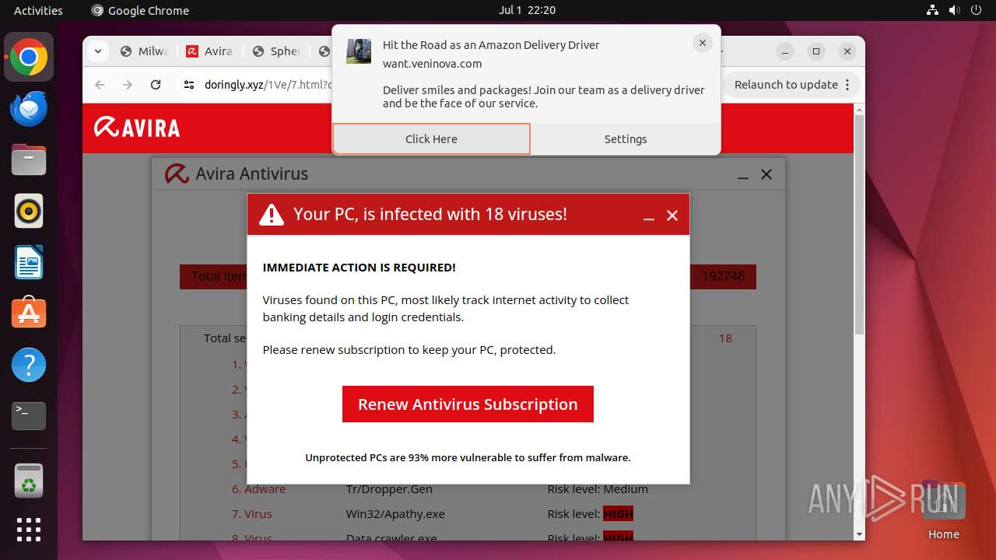Open Ubuntu Software store icon

pyautogui.click(x=29, y=313)
